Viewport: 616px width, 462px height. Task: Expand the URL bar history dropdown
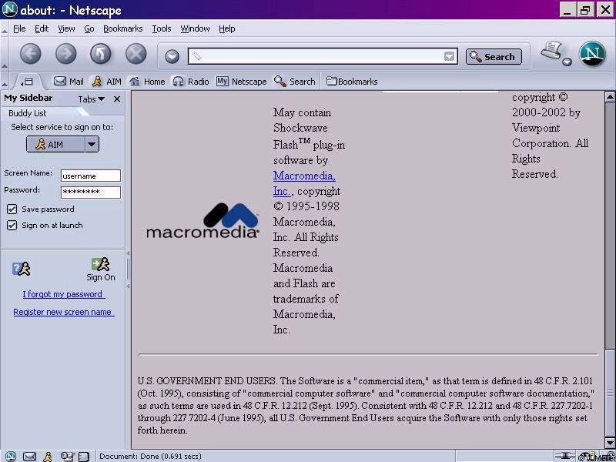coord(449,56)
